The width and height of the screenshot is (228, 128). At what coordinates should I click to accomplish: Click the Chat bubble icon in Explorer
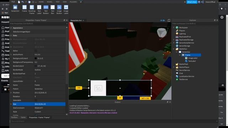click(177, 73)
